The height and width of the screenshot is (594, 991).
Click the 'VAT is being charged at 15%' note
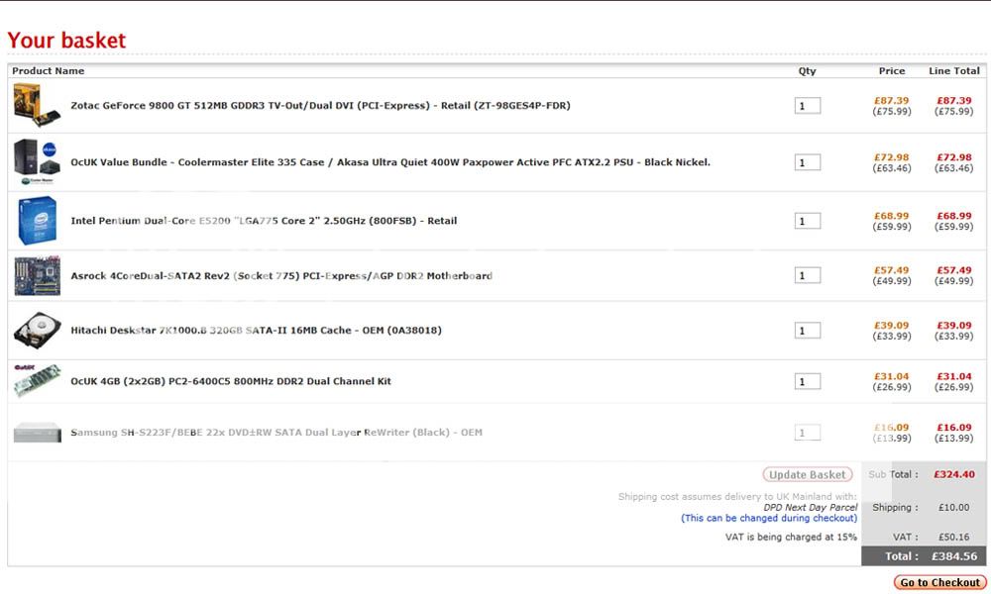coord(791,538)
